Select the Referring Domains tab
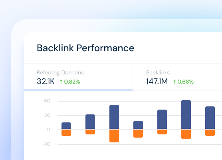 coord(78,77)
